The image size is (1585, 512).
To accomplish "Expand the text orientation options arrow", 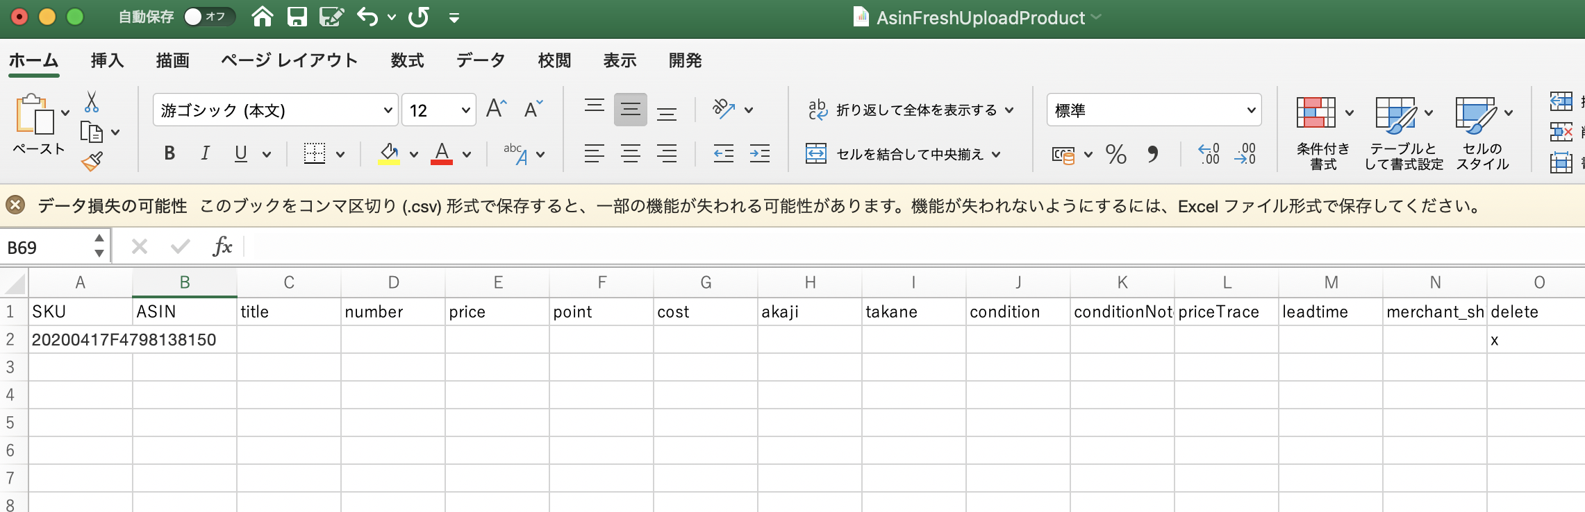I will point(749,110).
